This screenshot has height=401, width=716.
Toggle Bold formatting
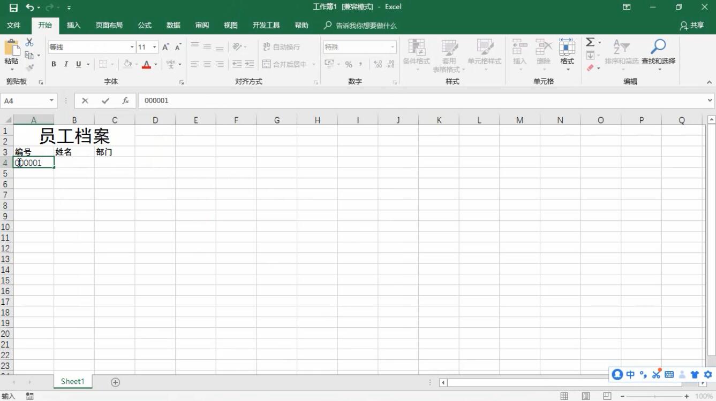pos(54,64)
